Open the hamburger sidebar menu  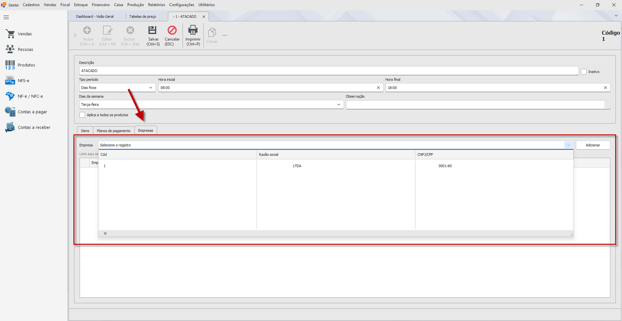point(6,17)
